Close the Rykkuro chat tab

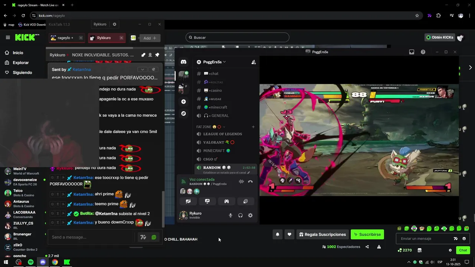point(121,38)
